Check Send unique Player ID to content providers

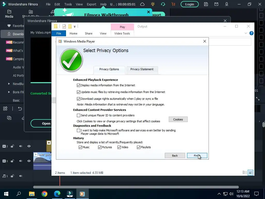tap(78, 115)
